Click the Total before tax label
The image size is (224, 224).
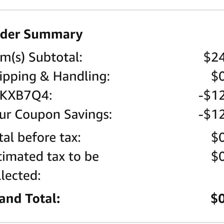pos(40,137)
